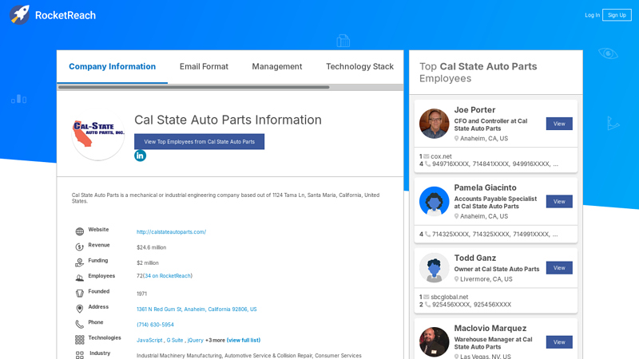The image size is (639, 359).
Task: Click the Maclovio Marquez name heading
Action: (x=490, y=328)
